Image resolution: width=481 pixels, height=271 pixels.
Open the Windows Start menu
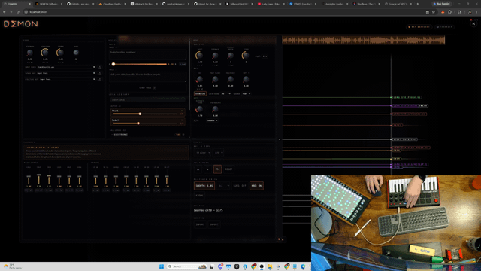(162, 266)
